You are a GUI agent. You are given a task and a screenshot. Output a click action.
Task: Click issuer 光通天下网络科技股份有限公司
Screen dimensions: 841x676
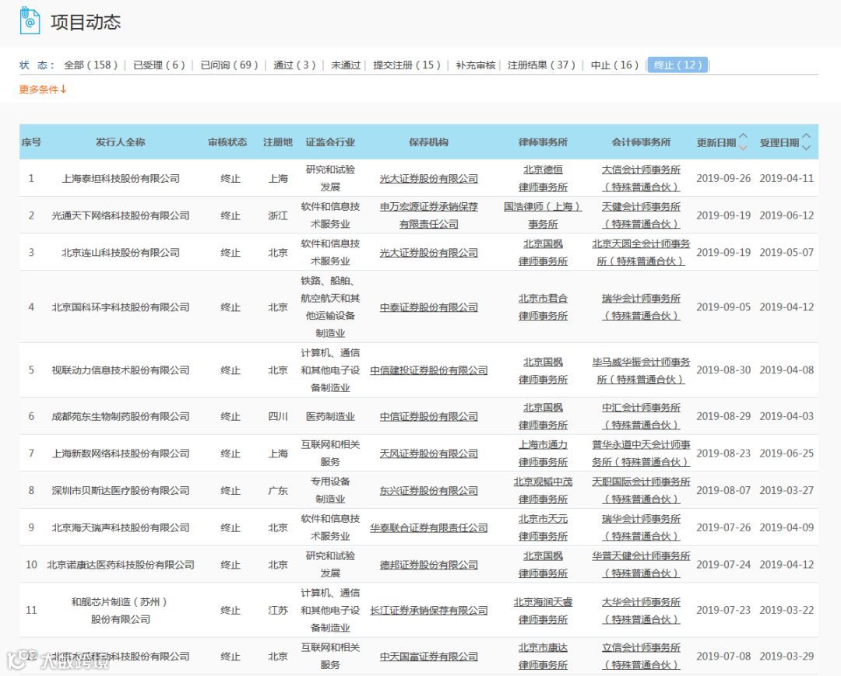[x=121, y=215]
